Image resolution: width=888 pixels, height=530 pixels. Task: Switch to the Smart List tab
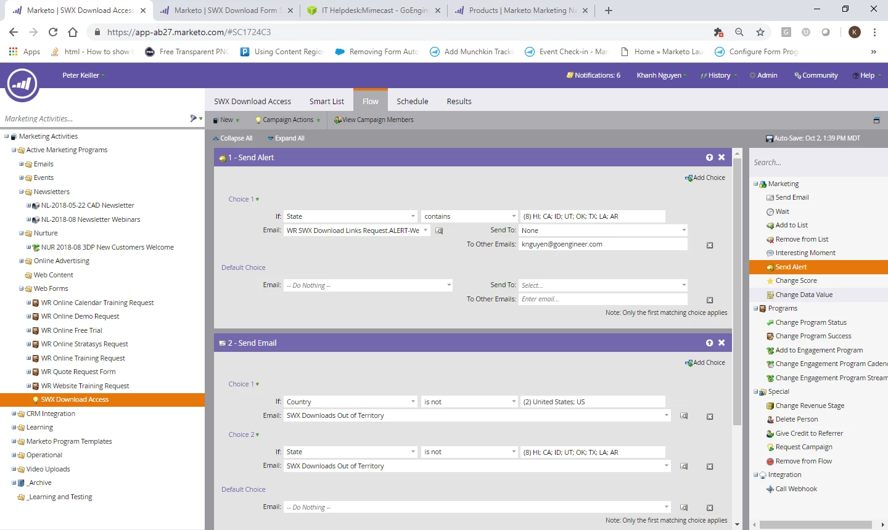click(327, 101)
